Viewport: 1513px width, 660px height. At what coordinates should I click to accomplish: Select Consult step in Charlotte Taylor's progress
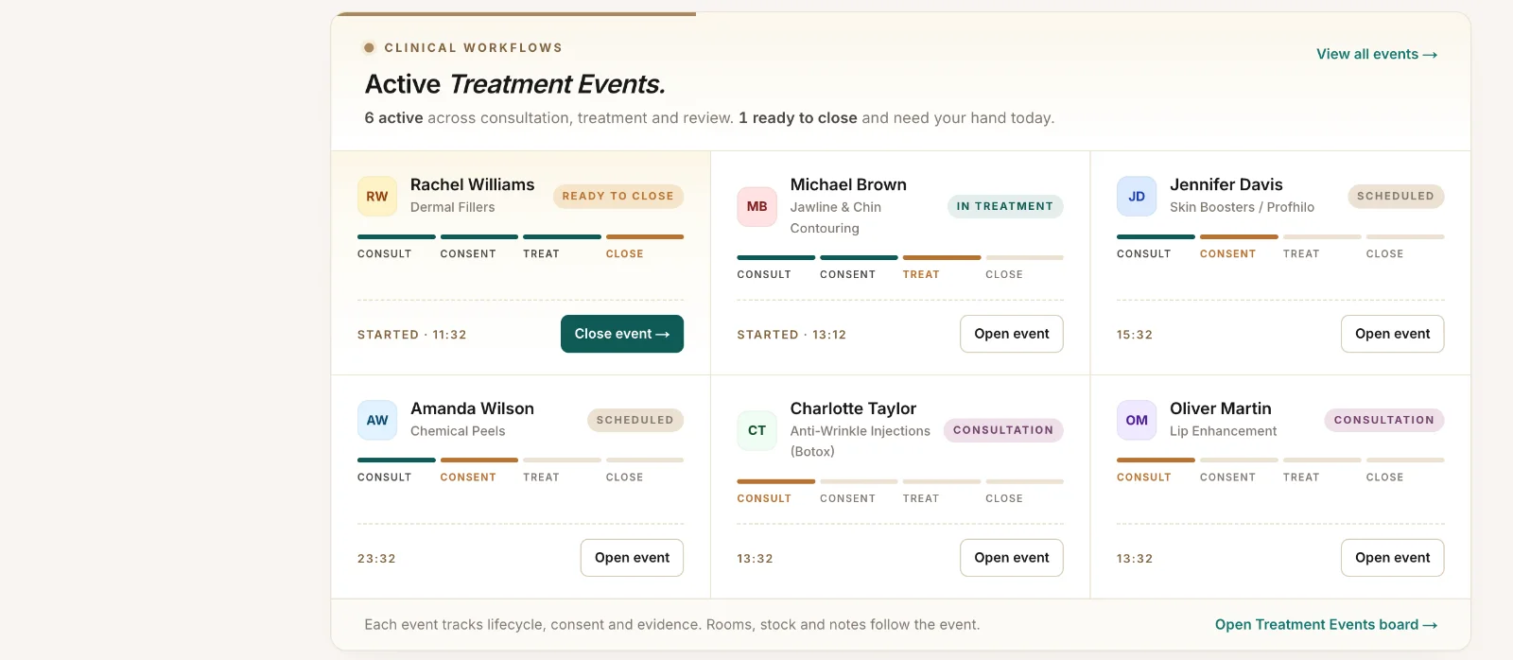776,492
